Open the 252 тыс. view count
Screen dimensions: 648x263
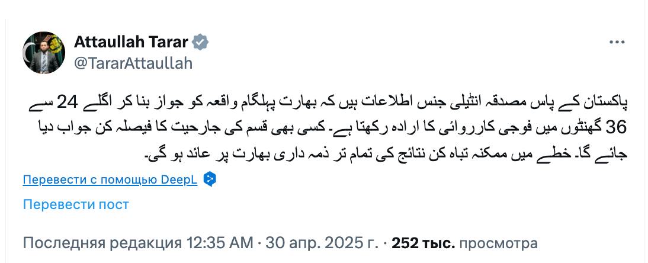pyautogui.click(x=424, y=243)
